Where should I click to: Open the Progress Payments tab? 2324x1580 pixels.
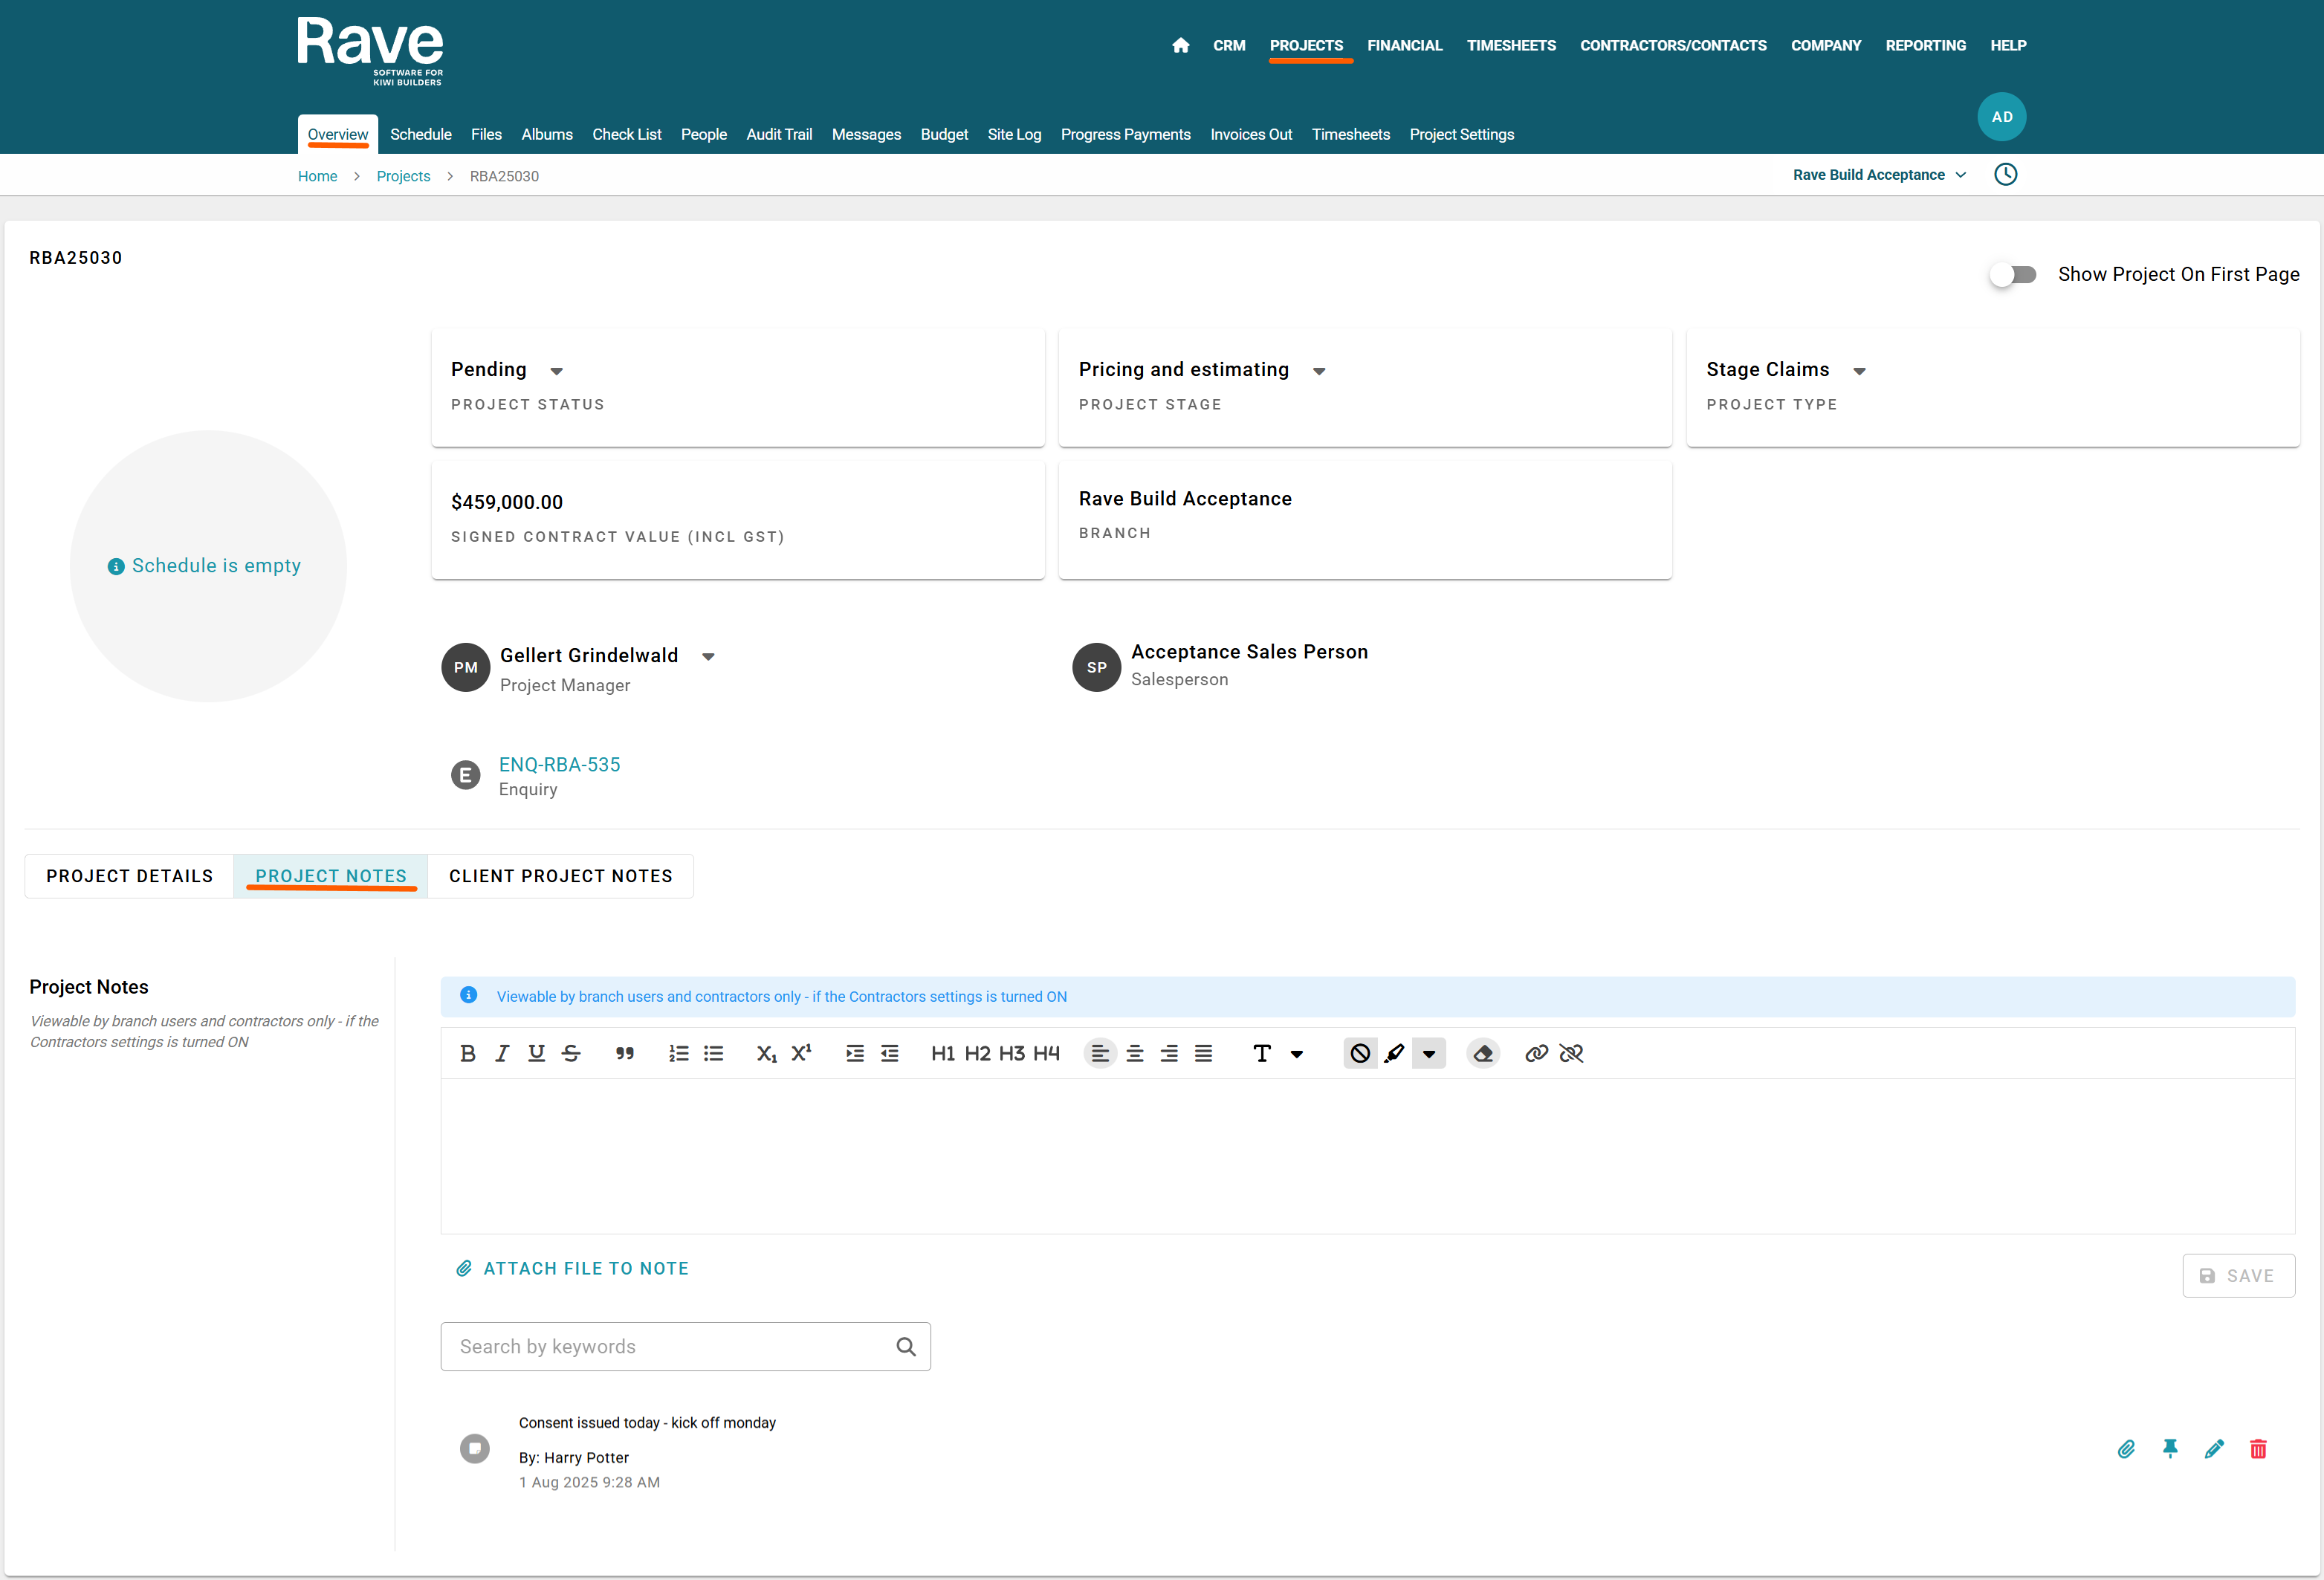1125,134
